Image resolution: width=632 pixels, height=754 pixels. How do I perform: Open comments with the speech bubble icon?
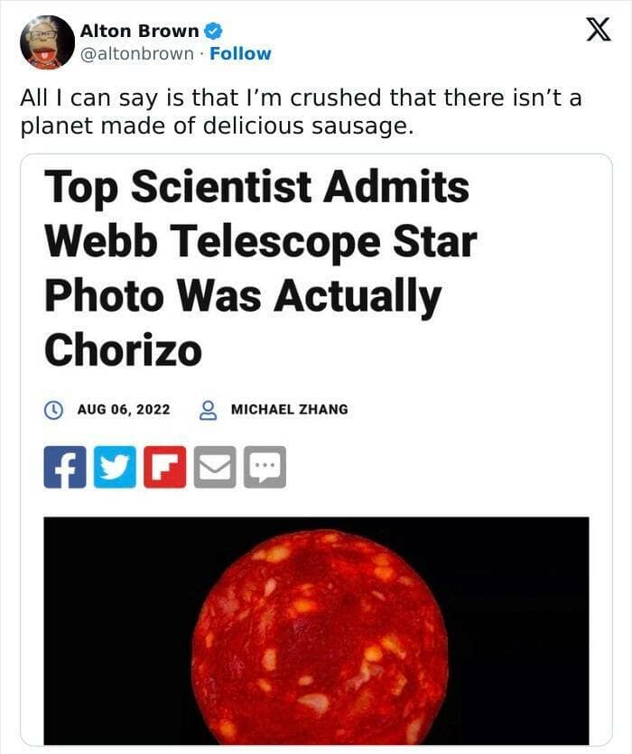[265, 467]
